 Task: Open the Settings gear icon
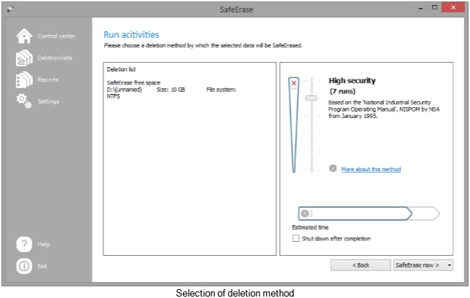tap(24, 101)
